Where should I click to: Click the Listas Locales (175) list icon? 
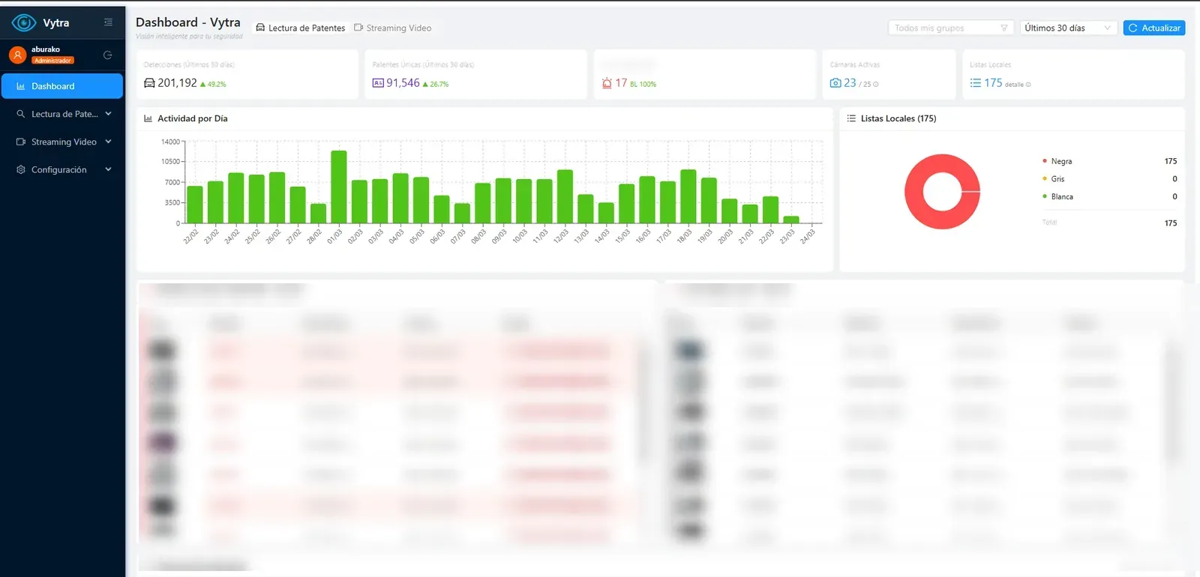pos(851,118)
